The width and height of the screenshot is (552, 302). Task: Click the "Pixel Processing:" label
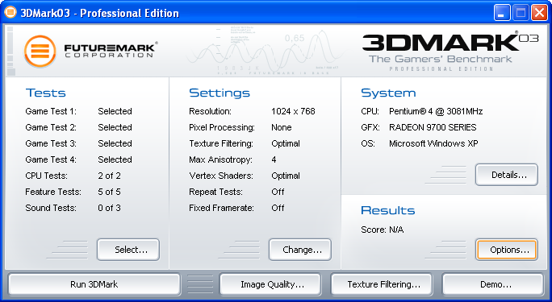pyautogui.click(x=222, y=127)
